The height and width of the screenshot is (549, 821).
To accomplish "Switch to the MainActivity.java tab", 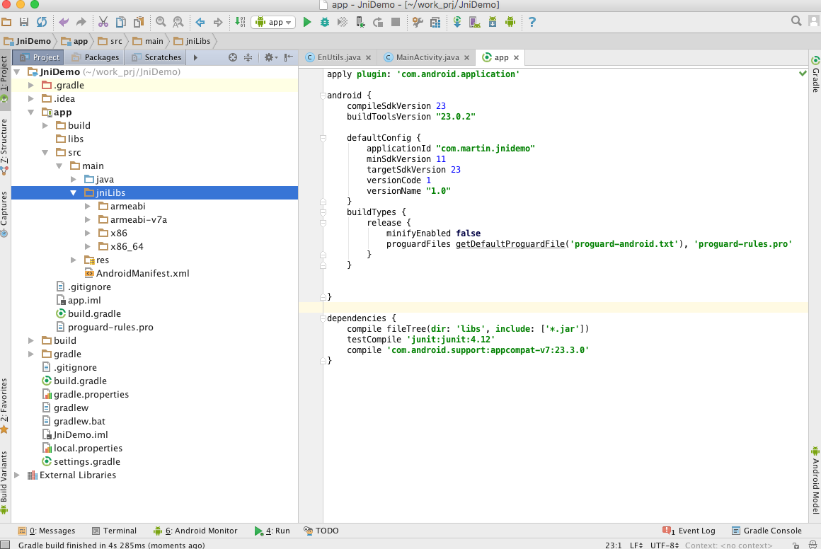I will [427, 57].
